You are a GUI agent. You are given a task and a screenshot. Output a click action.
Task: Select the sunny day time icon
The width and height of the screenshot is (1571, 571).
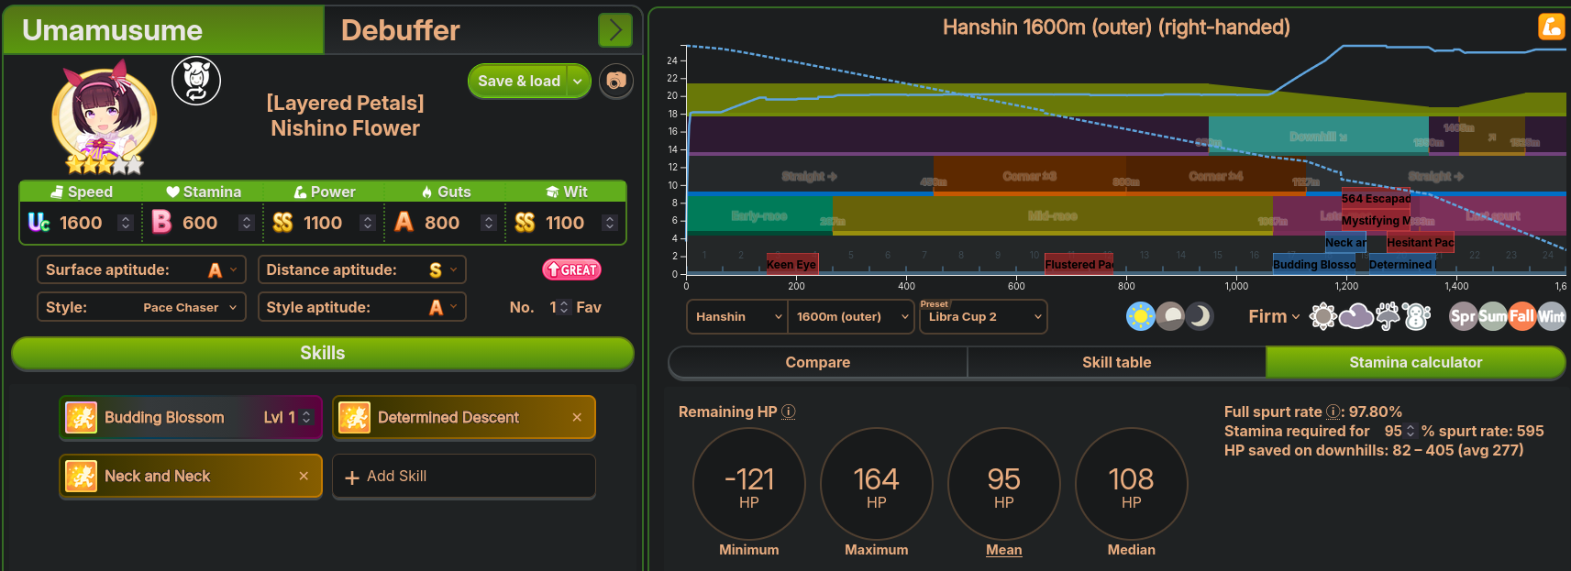pos(1140,317)
